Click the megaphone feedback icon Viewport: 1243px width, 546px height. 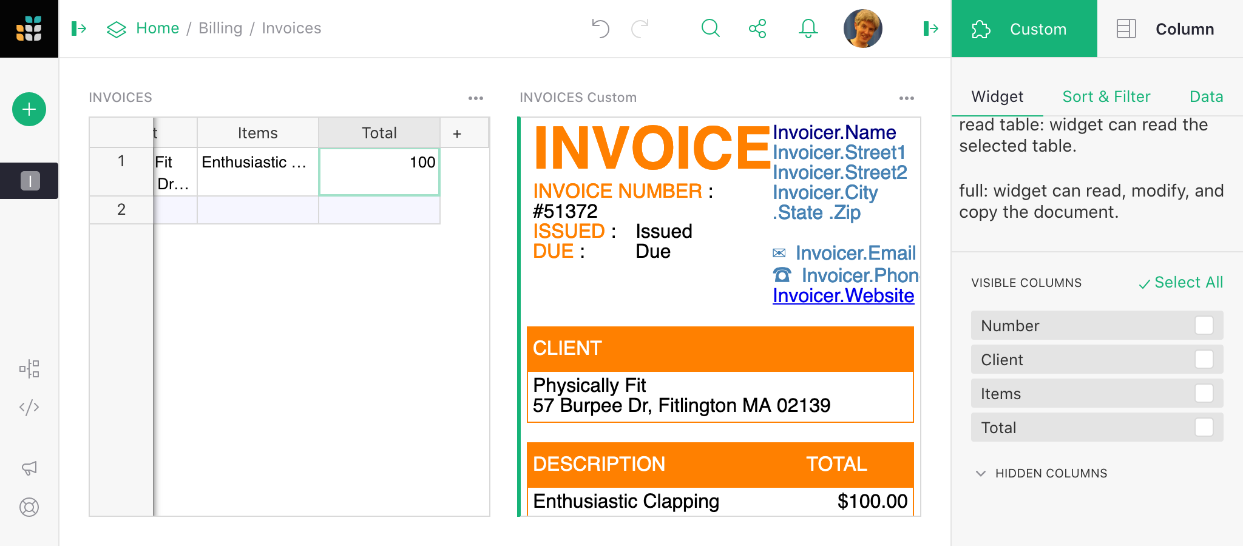(x=29, y=468)
